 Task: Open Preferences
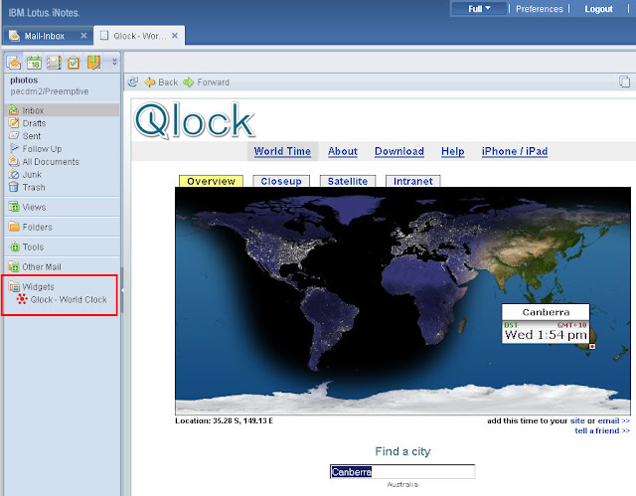click(x=539, y=9)
